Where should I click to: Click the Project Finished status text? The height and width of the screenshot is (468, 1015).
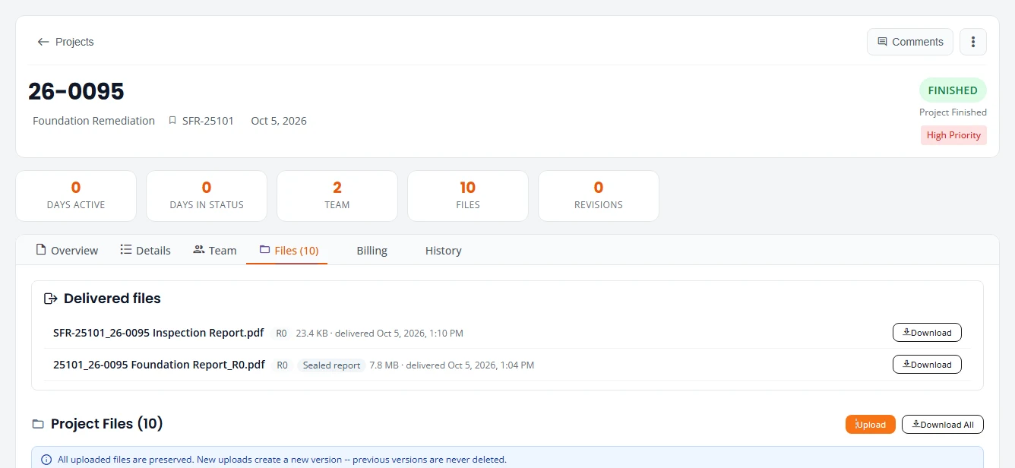(x=953, y=112)
